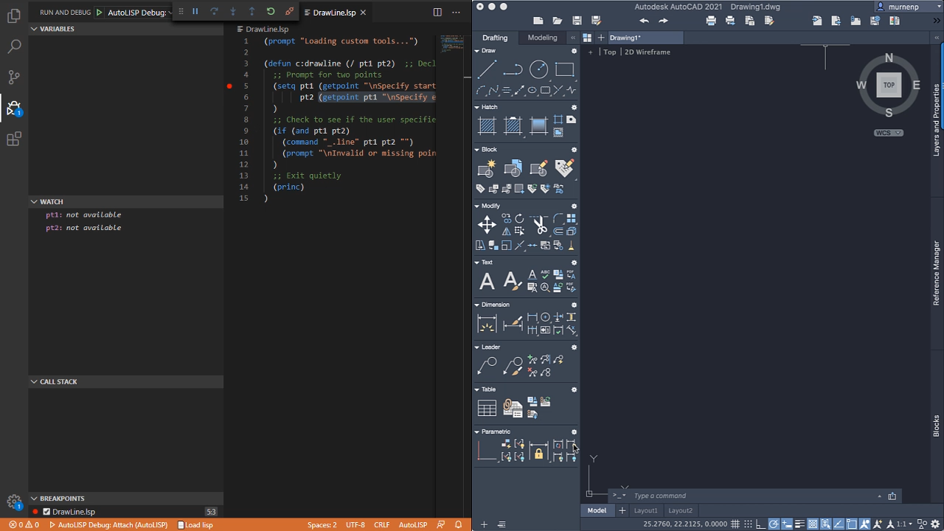Screen dimensions: 944x531
Task: Toggle the DrawLine.lsp breakpoint checkbox
Action: 46,512
